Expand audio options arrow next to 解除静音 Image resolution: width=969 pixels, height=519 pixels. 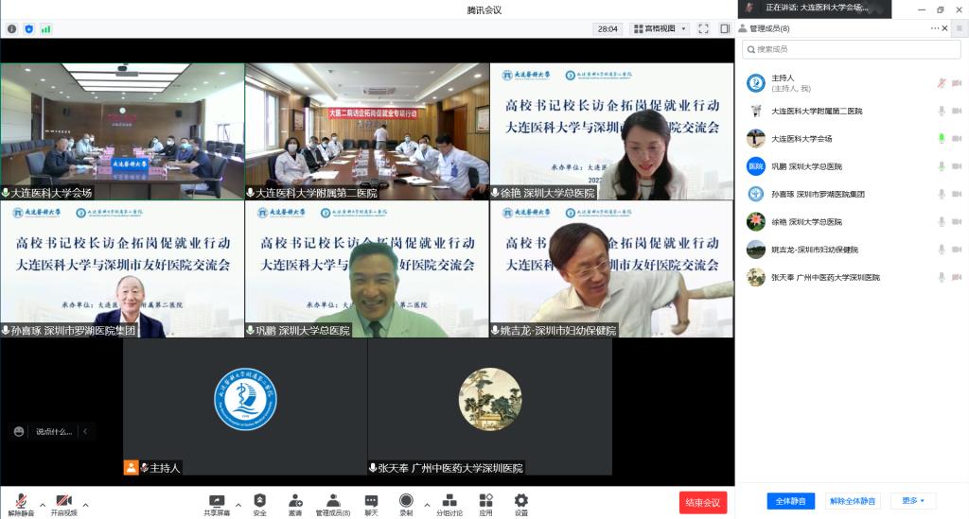[x=42, y=505]
